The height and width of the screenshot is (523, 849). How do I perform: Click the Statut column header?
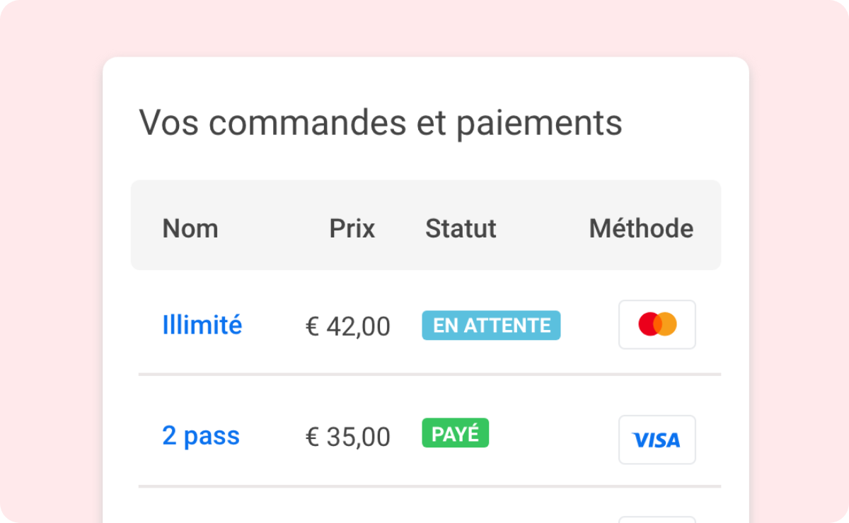[461, 228]
